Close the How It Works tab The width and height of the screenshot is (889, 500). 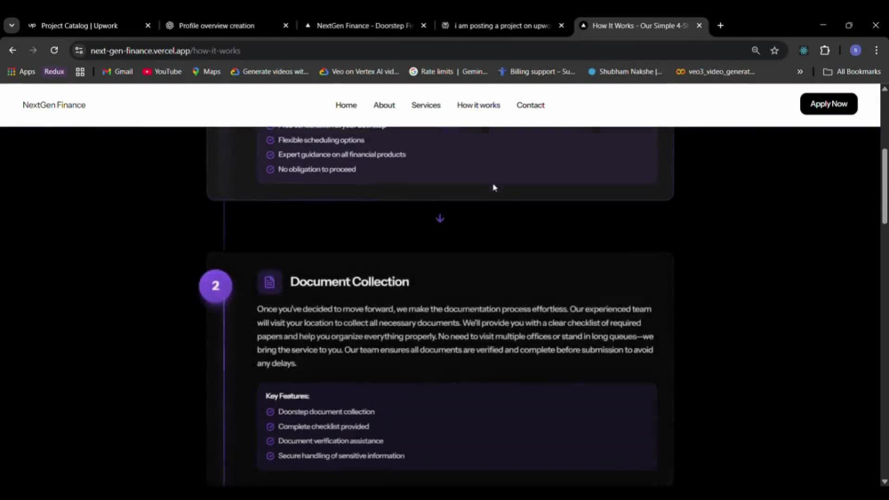click(x=699, y=26)
